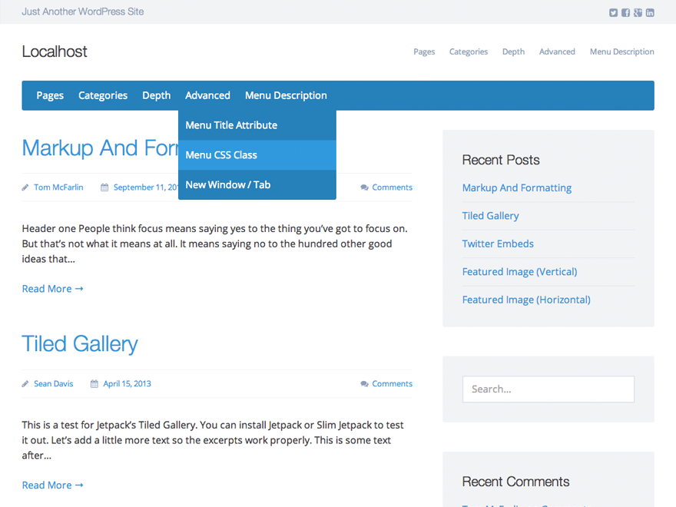
Task: Select New Window / Tab dropdown item
Action: click(257, 184)
